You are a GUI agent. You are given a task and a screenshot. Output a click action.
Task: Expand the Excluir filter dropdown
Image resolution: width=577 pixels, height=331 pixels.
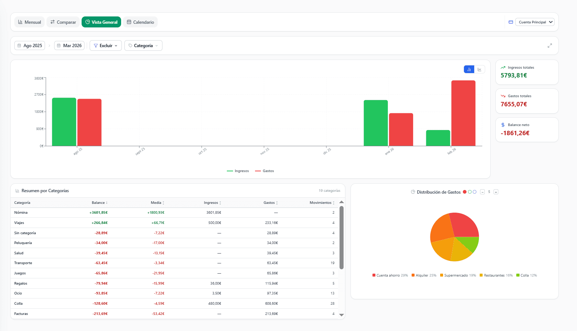point(106,46)
